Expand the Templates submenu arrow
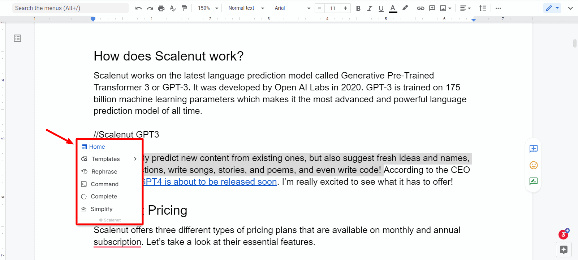Image resolution: width=578 pixels, height=260 pixels. click(135, 159)
